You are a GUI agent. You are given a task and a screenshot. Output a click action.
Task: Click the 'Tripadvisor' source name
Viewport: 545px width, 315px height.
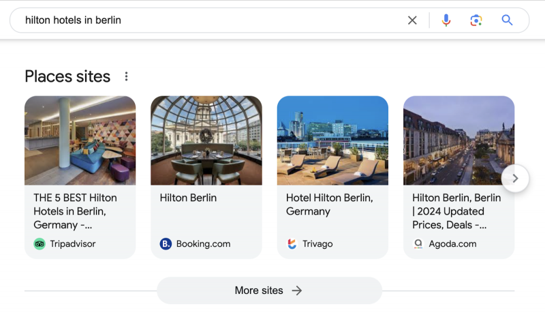pyautogui.click(x=73, y=244)
